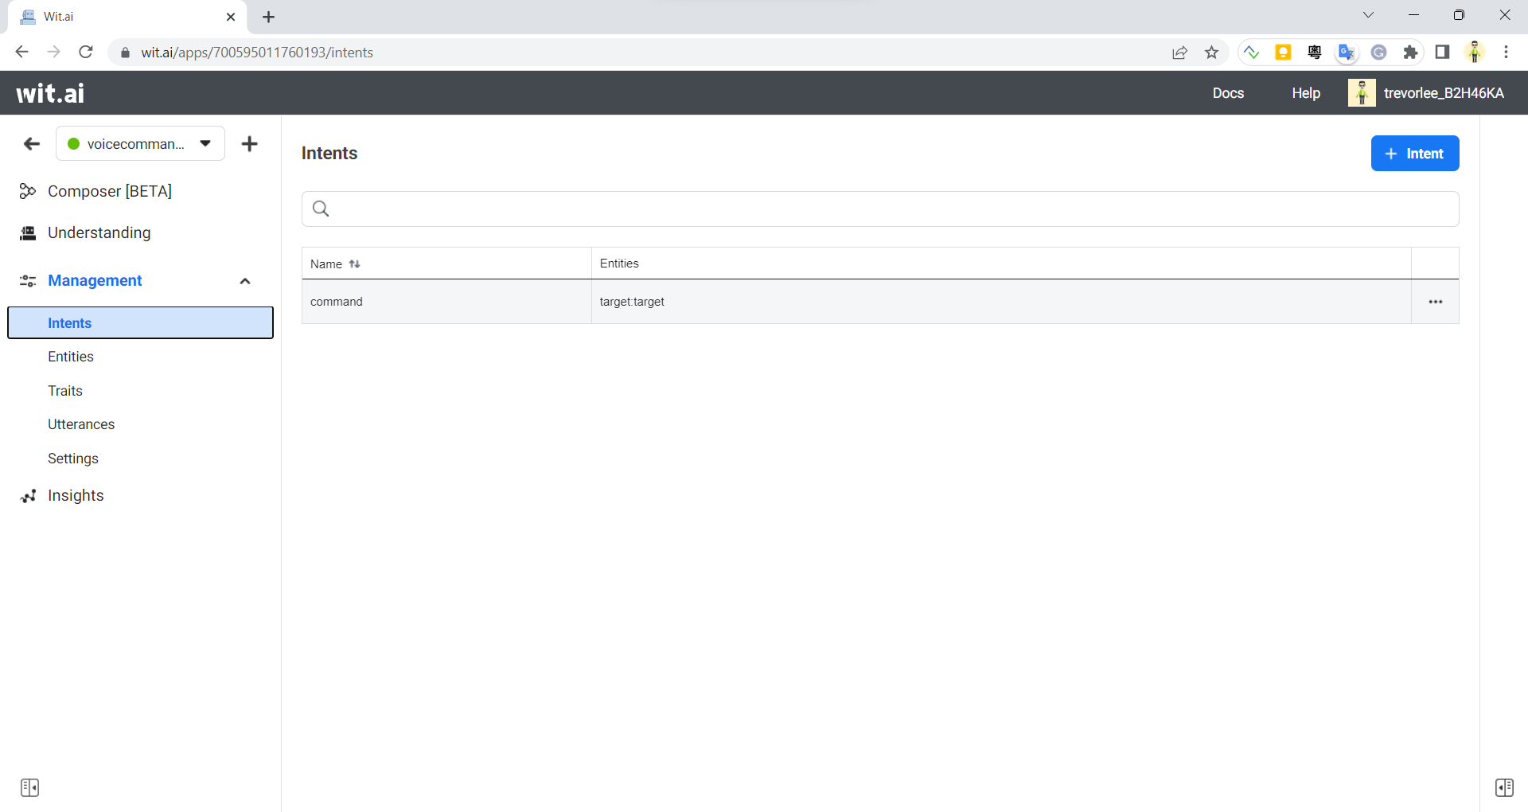This screenshot has width=1528, height=812.
Task: Click the magnifier search icon
Action: tap(321, 209)
